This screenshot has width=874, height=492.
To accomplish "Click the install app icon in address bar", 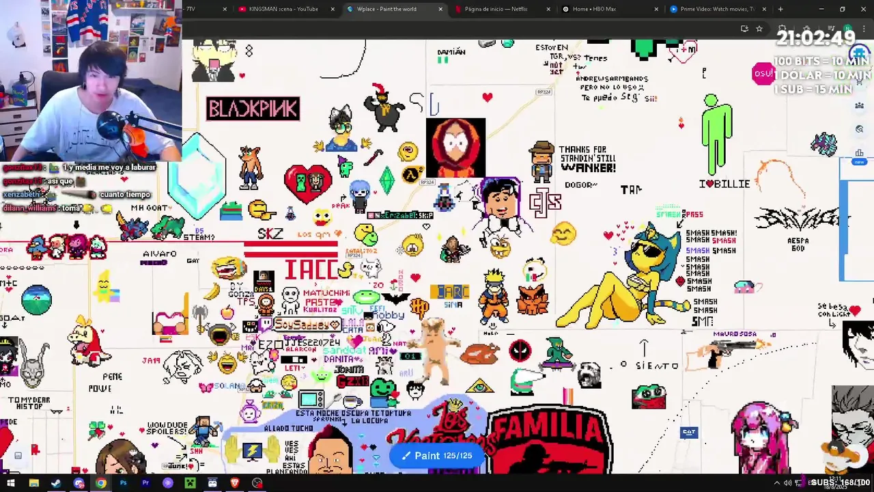I will (x=744, y=29).
